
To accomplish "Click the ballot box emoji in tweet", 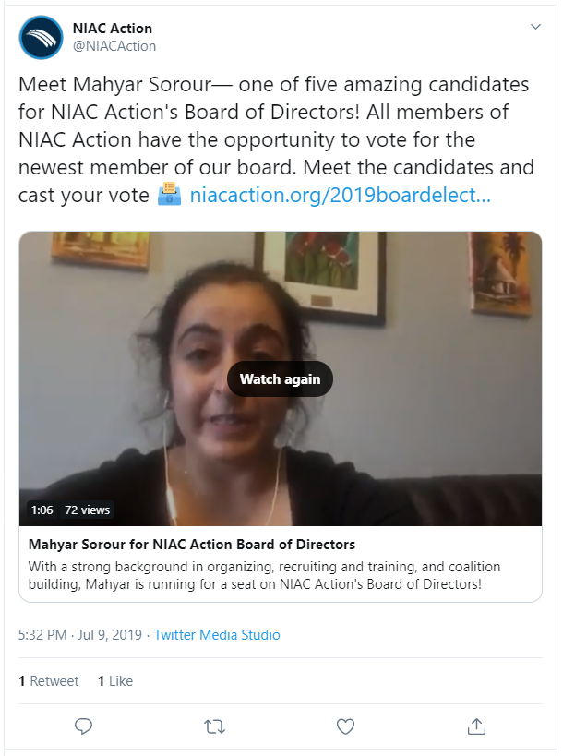I will pos(169,194).
